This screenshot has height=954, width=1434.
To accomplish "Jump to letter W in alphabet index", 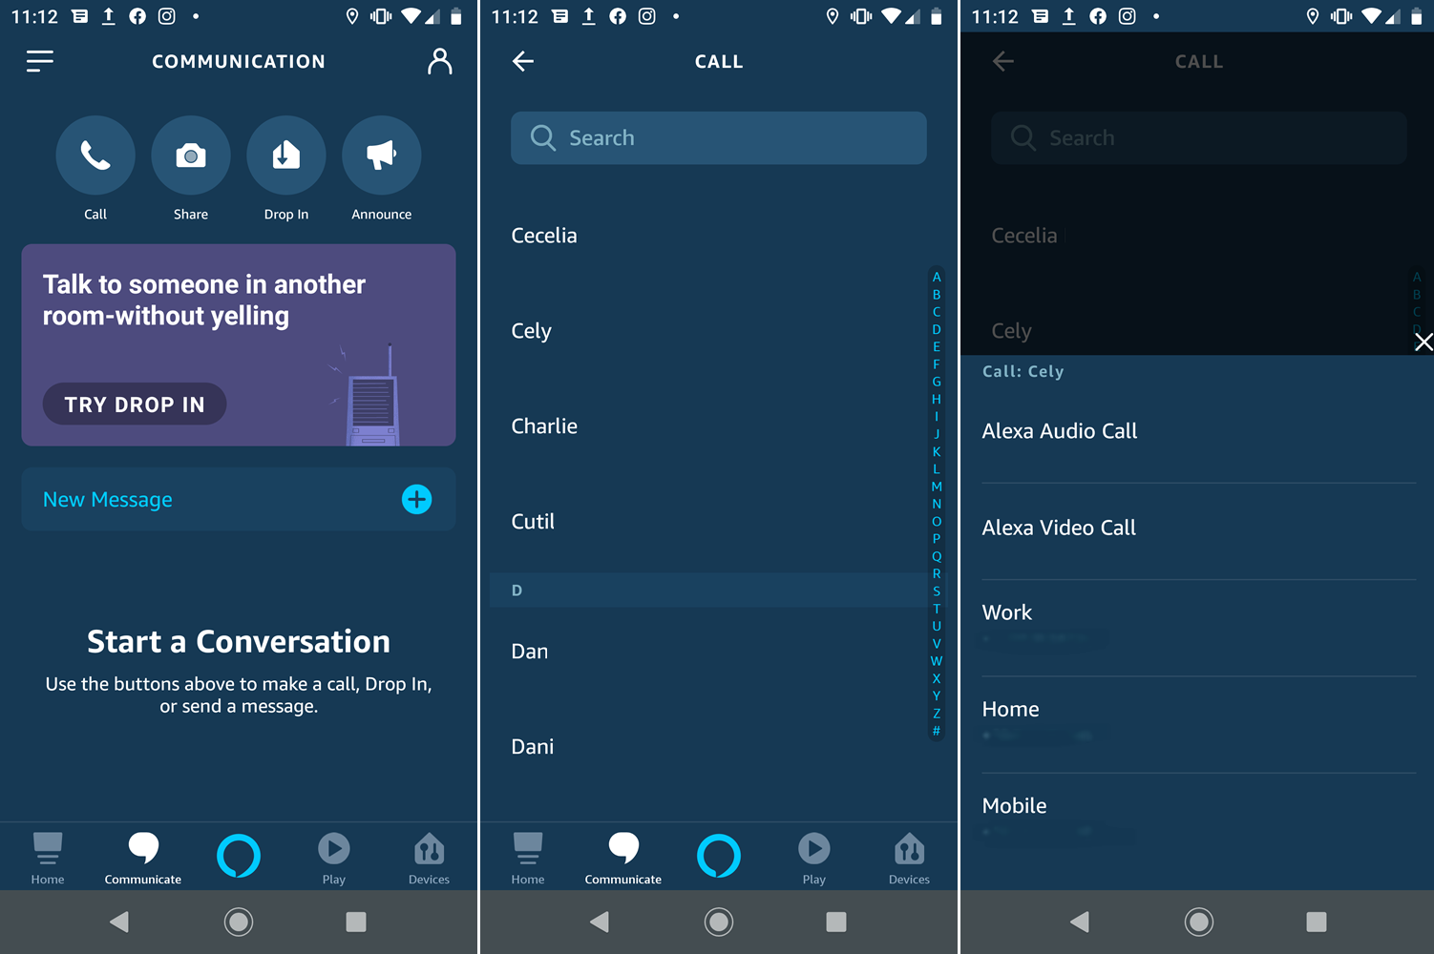I will tap(937, 661).
